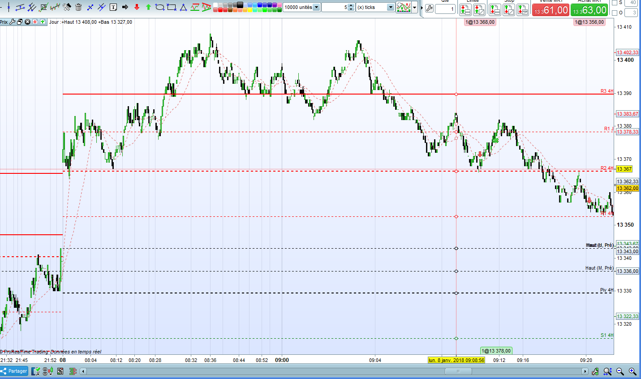Click the horizontal scrollbar right arrow
This screenshot has height=379, width=641.
click(585, 371)
